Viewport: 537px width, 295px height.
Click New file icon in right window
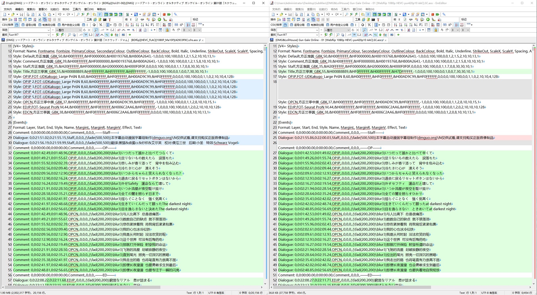pyautogui.click(x=273, y=14)
